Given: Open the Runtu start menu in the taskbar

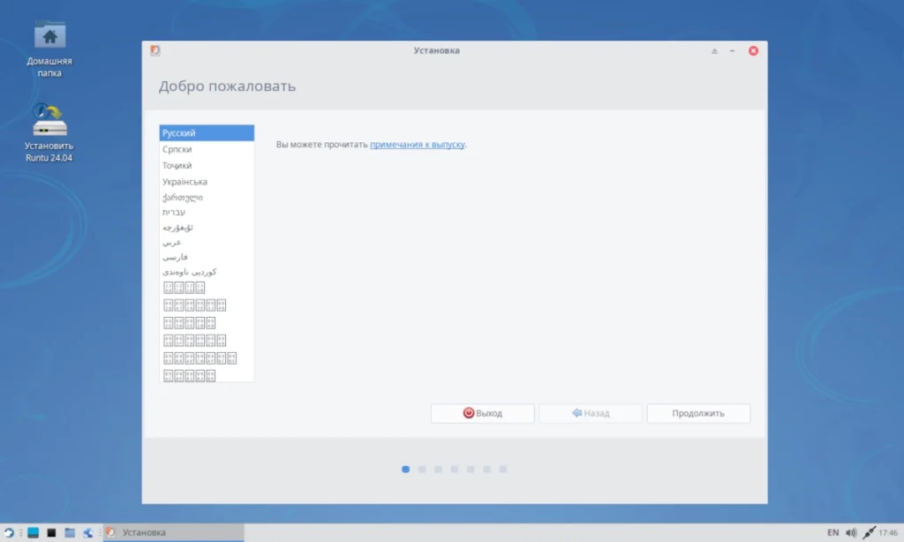Looking at the screenshot, I should click(9, 533).
